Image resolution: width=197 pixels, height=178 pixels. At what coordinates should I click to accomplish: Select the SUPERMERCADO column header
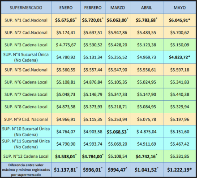(x=26, y=8)
